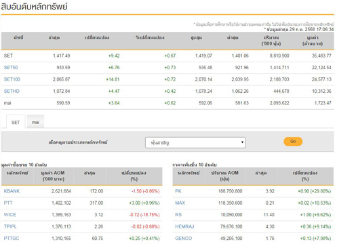Open the PTTGC stock link
Viewport: 339px width, 244px height.
pyautogui.click(x=12, y=239)
